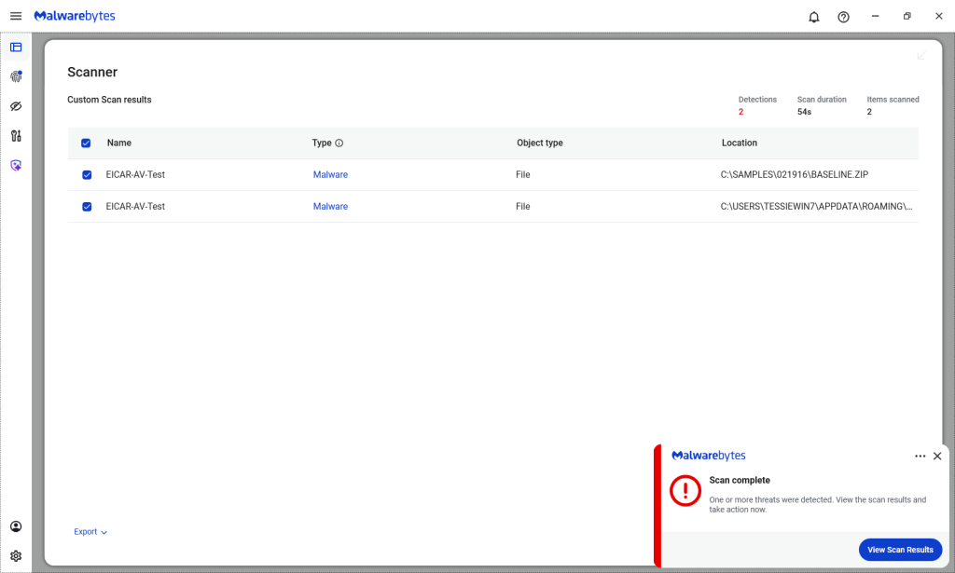
Task: Open the settings gear icon
Action: coord(16,556)
